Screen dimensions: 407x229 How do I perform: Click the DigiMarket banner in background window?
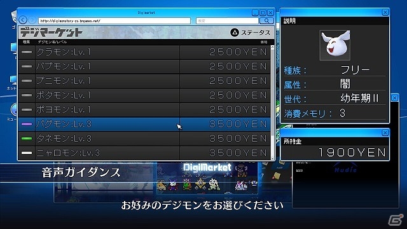pyautogui.click(x=207, y=167)
